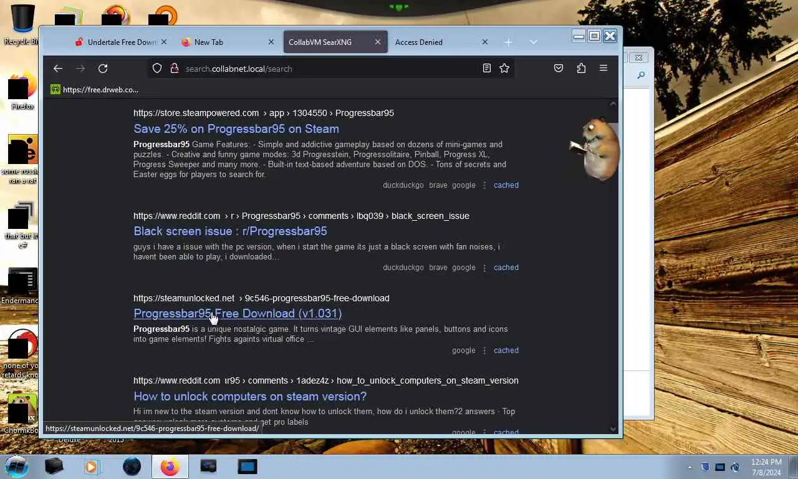This screenshot has height=479, width=798.
Task: Select the Endermanch desktop icon
Action: pyautogui.click(x=20, y=287)
